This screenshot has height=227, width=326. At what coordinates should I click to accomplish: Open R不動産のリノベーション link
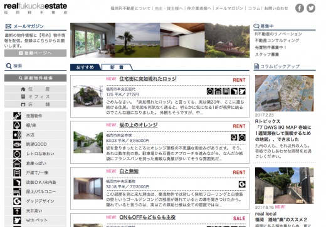click(278, 34)
